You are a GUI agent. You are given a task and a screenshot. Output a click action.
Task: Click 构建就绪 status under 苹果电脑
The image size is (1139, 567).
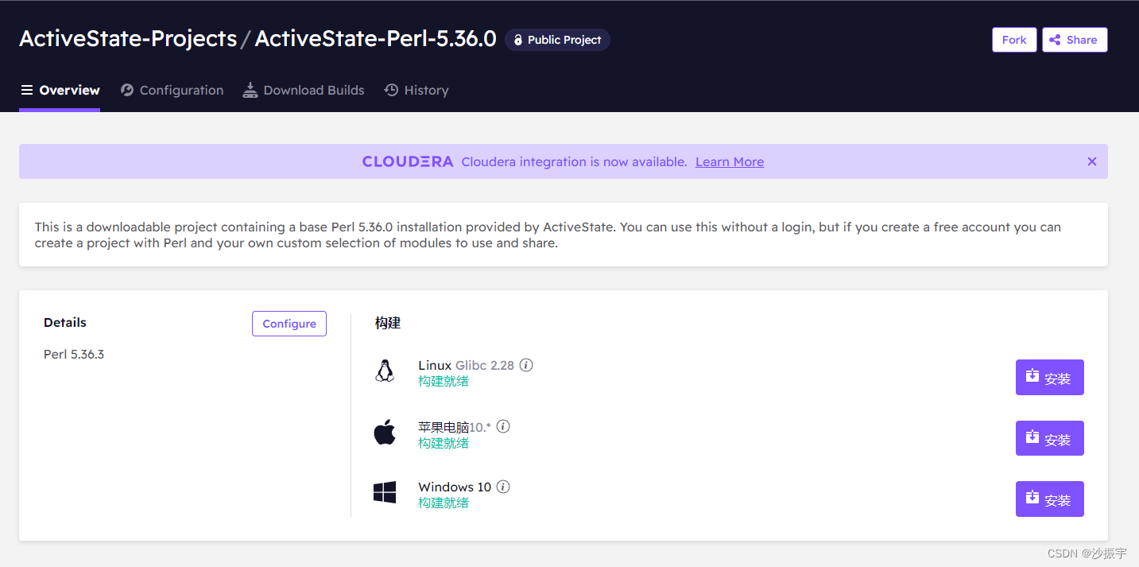tap(444, 443)
